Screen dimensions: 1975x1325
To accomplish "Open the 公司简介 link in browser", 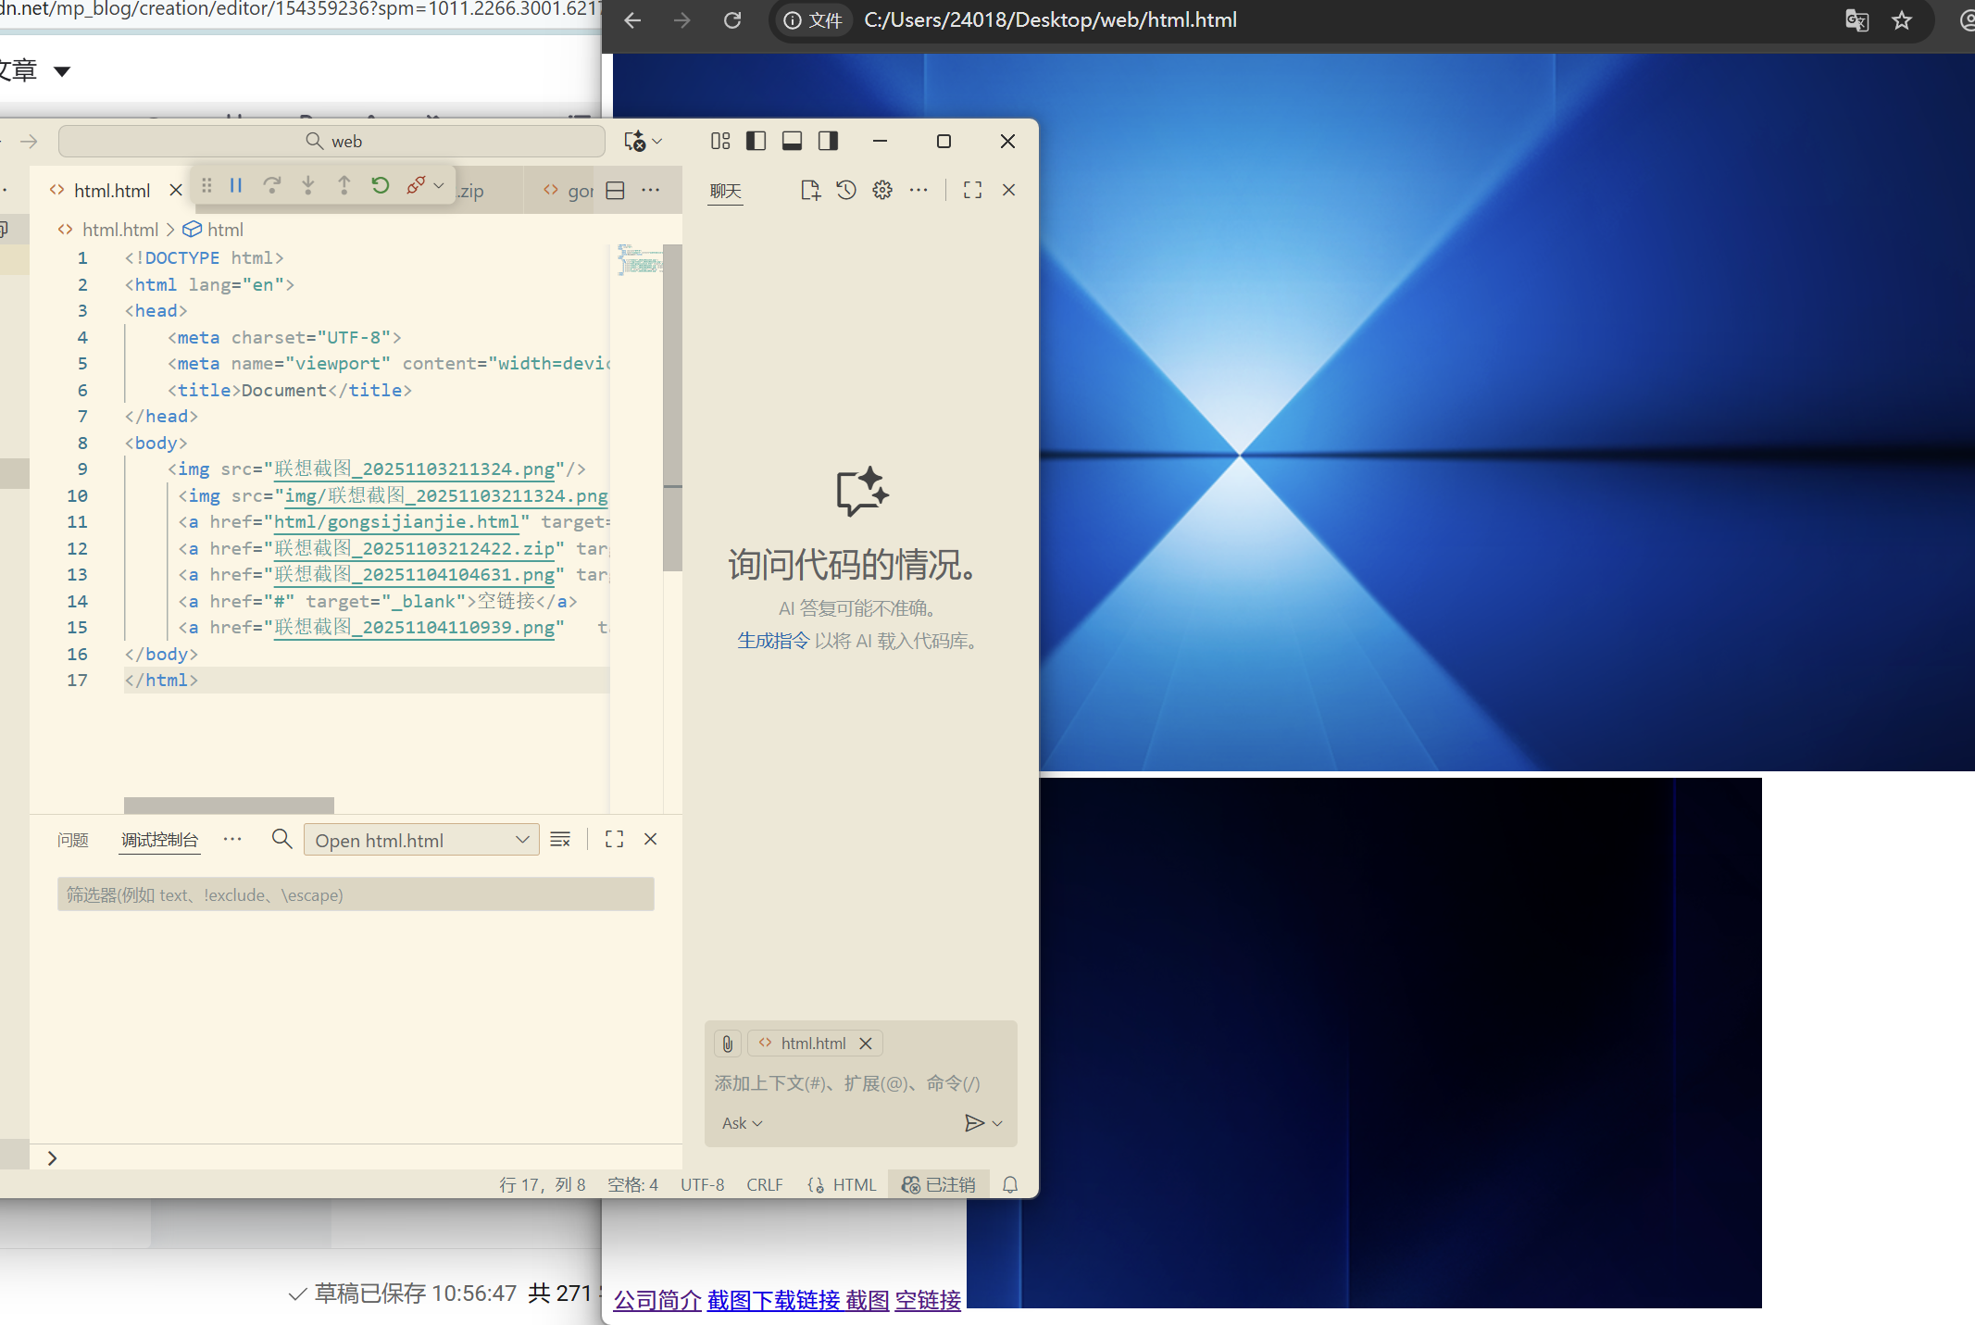I will coord(657,1300).
